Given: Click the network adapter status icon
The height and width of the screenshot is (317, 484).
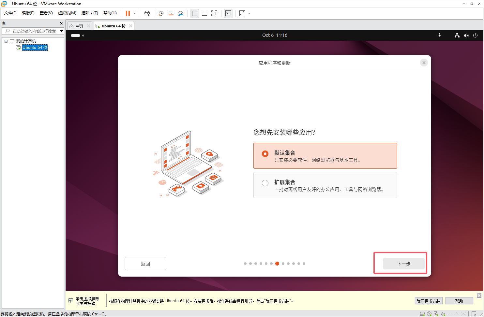Looking at the screenshot, I should coord(436,314).
